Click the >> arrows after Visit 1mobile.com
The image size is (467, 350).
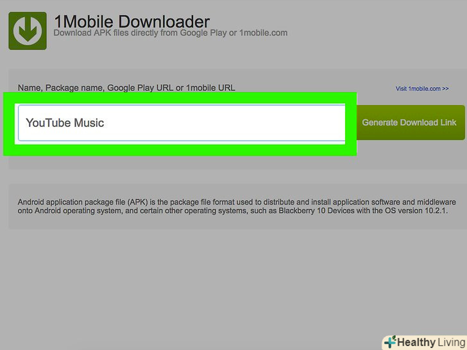click(445, 88)
